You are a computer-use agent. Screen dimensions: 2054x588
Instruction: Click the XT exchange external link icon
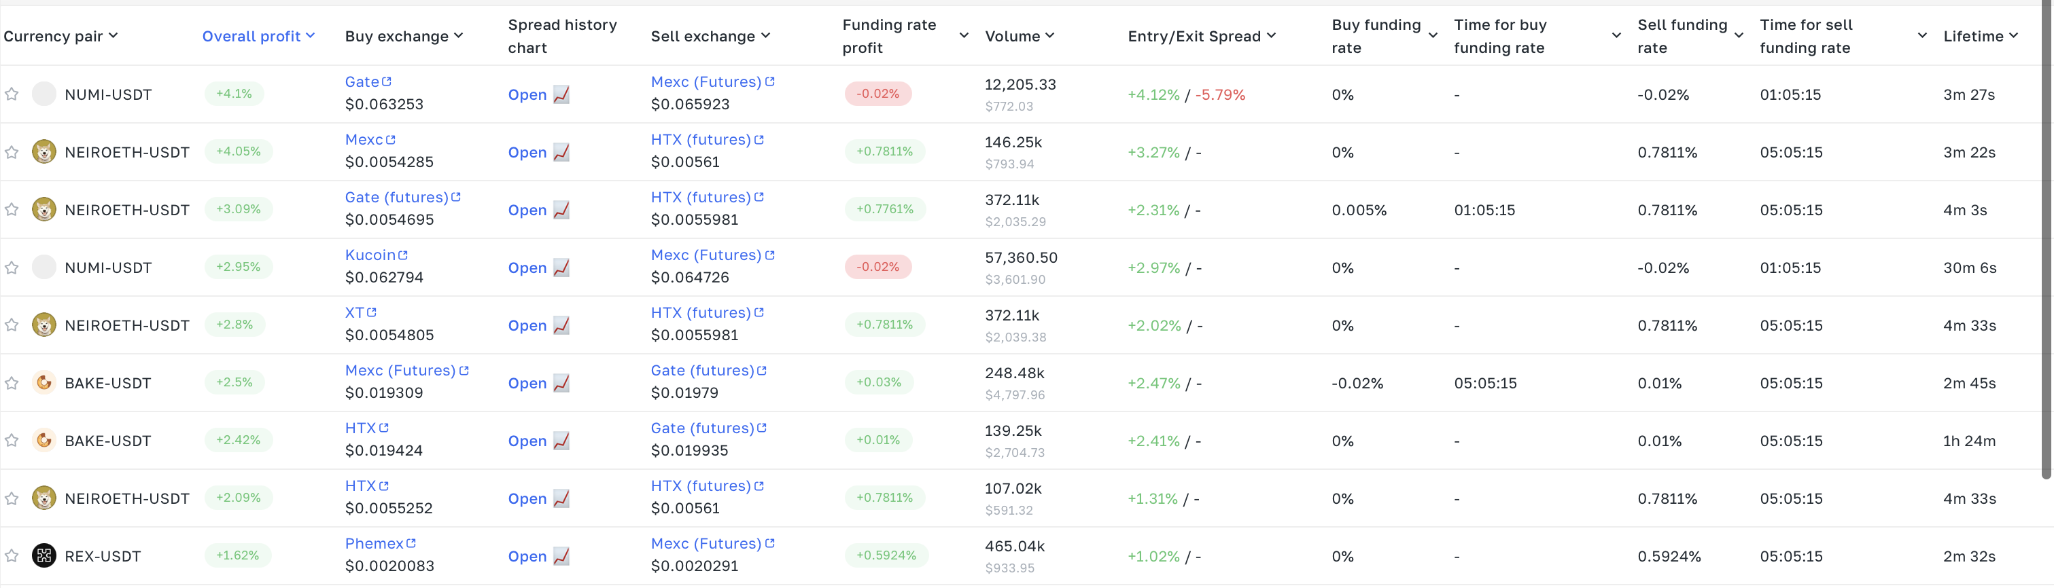pos(372,312)
